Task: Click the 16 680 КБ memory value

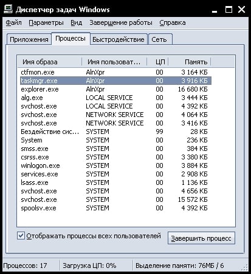Action: coord(193,89)
